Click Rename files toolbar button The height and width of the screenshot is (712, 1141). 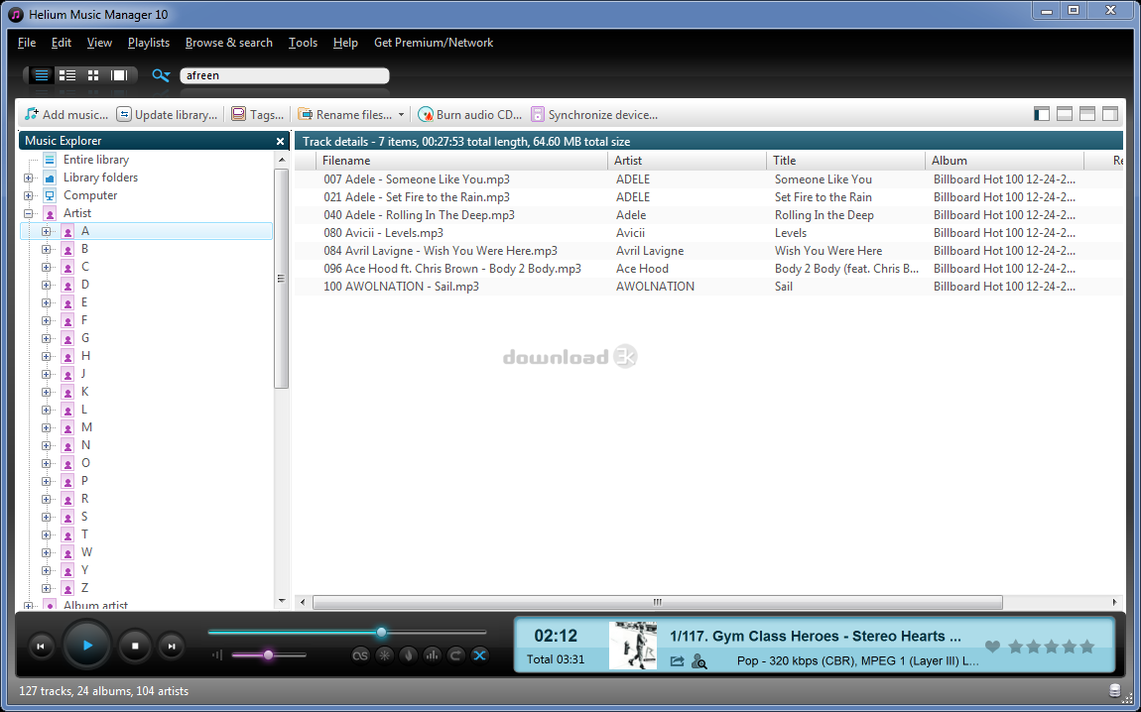[x=345, y=114]
